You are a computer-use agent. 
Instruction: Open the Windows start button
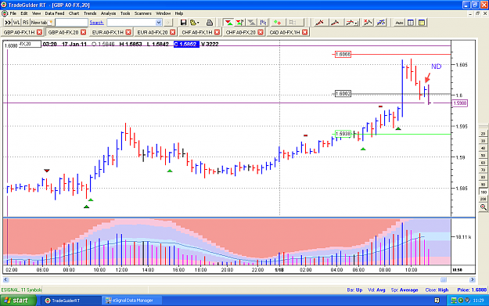coord(18,301)
